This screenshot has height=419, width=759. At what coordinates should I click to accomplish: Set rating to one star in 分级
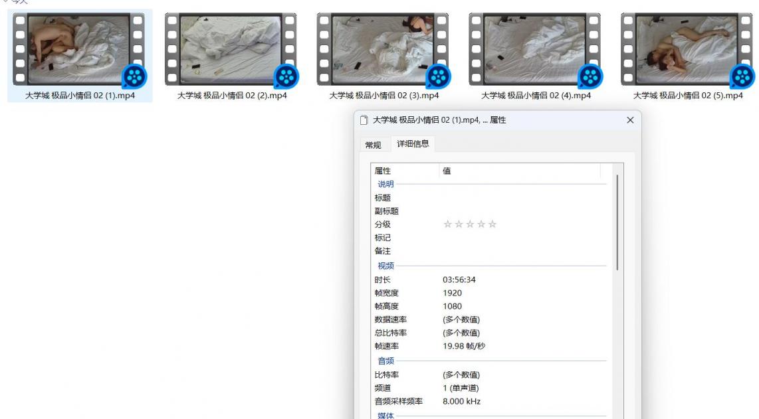pyautogui.click(x=448, y=224)
